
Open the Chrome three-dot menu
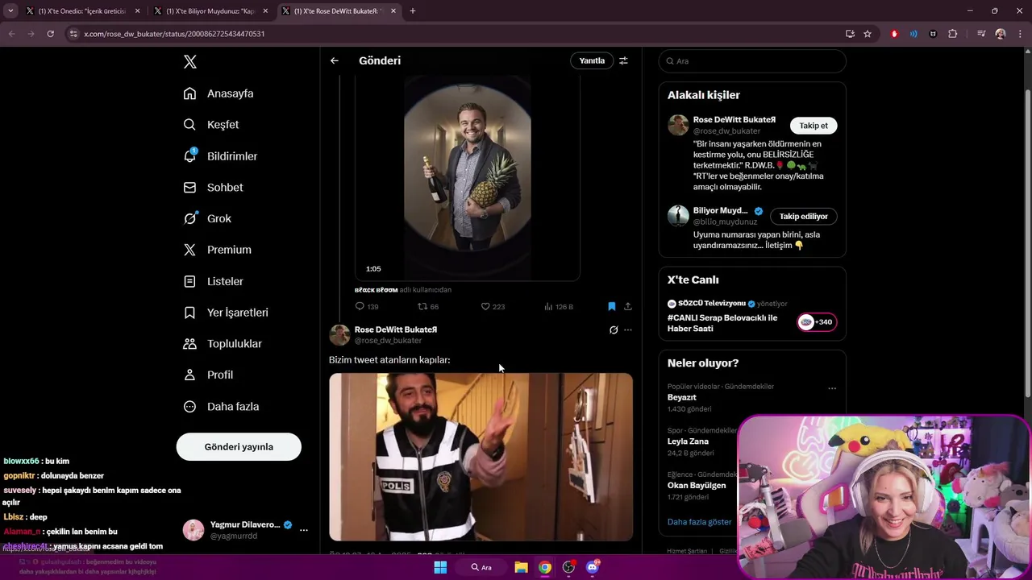pos(1020,34)
